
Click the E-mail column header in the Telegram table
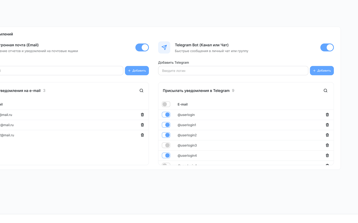(x=183, y=104)
